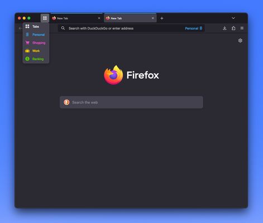Open the extensions button
263x223 pixels.
point(233,28)
